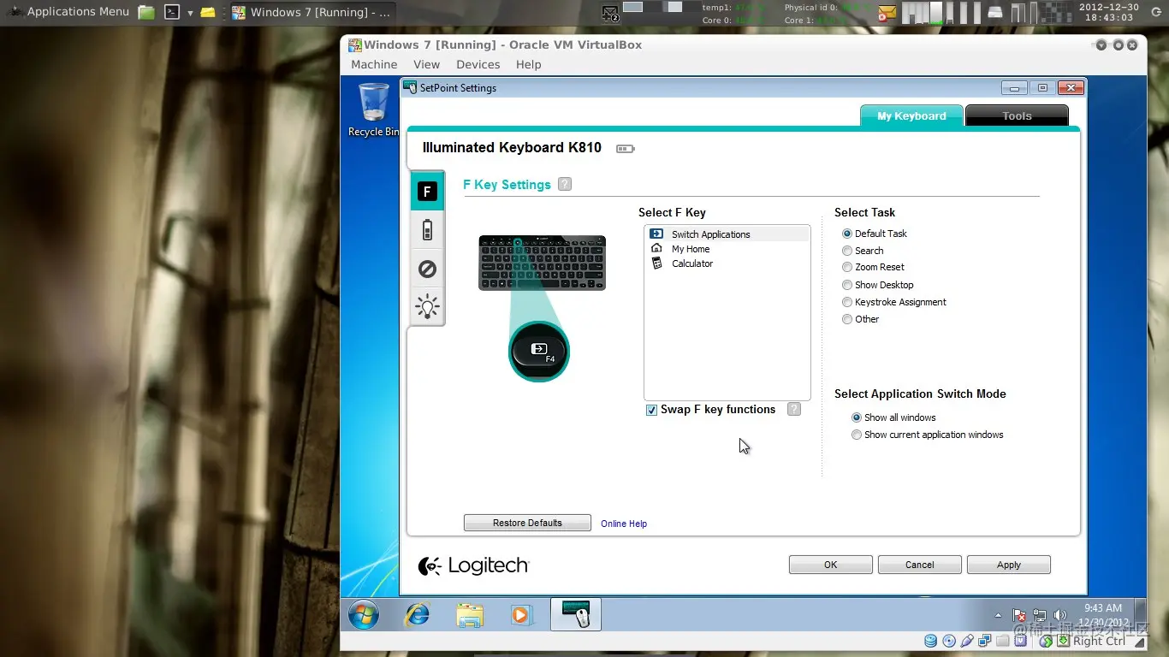Open the Windows Start menu orb
The image size is (1169, 657).
(364, 614)
